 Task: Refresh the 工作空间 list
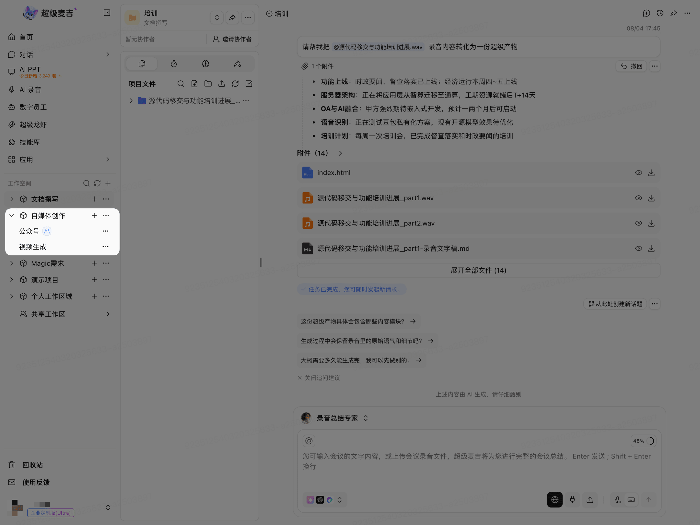click(97, 183)
